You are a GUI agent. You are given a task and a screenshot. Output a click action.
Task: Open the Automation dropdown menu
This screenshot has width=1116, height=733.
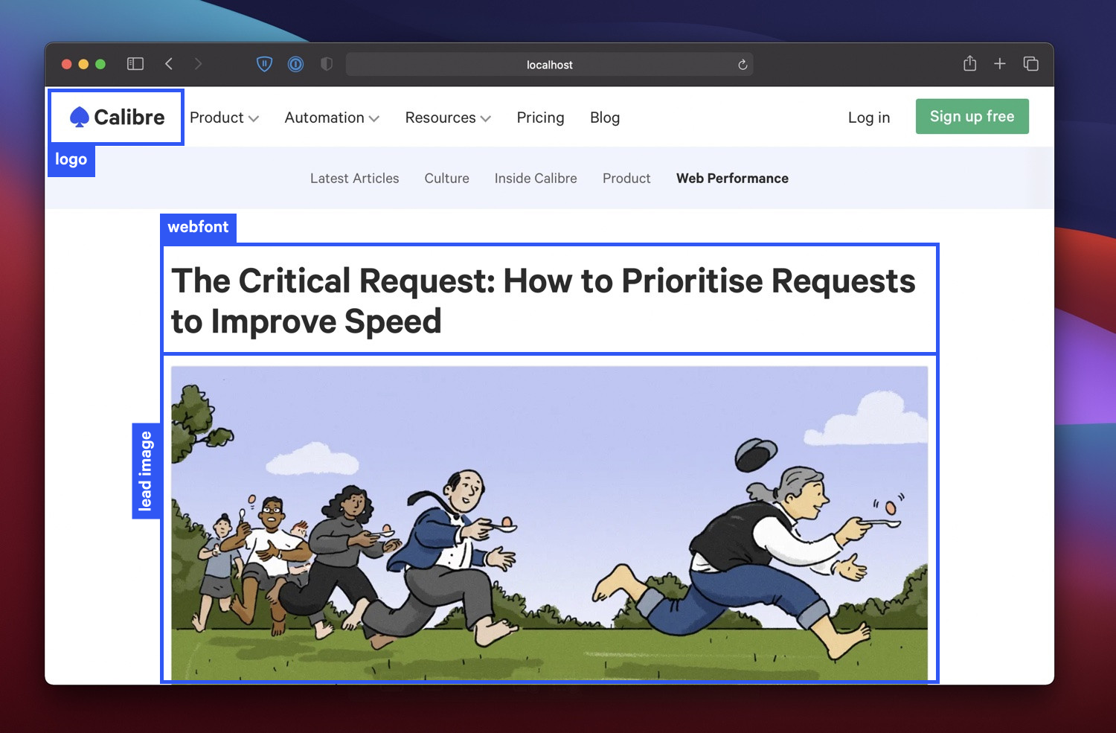click(x=332, y=118)
